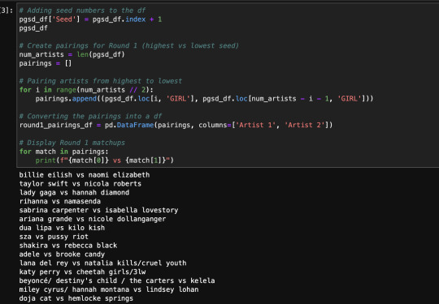Click output 'sabrina carpenter vs isabella lovestory'
Viewport: 439px width, 304px height.
pyautogui.click(x=98, y=210)
